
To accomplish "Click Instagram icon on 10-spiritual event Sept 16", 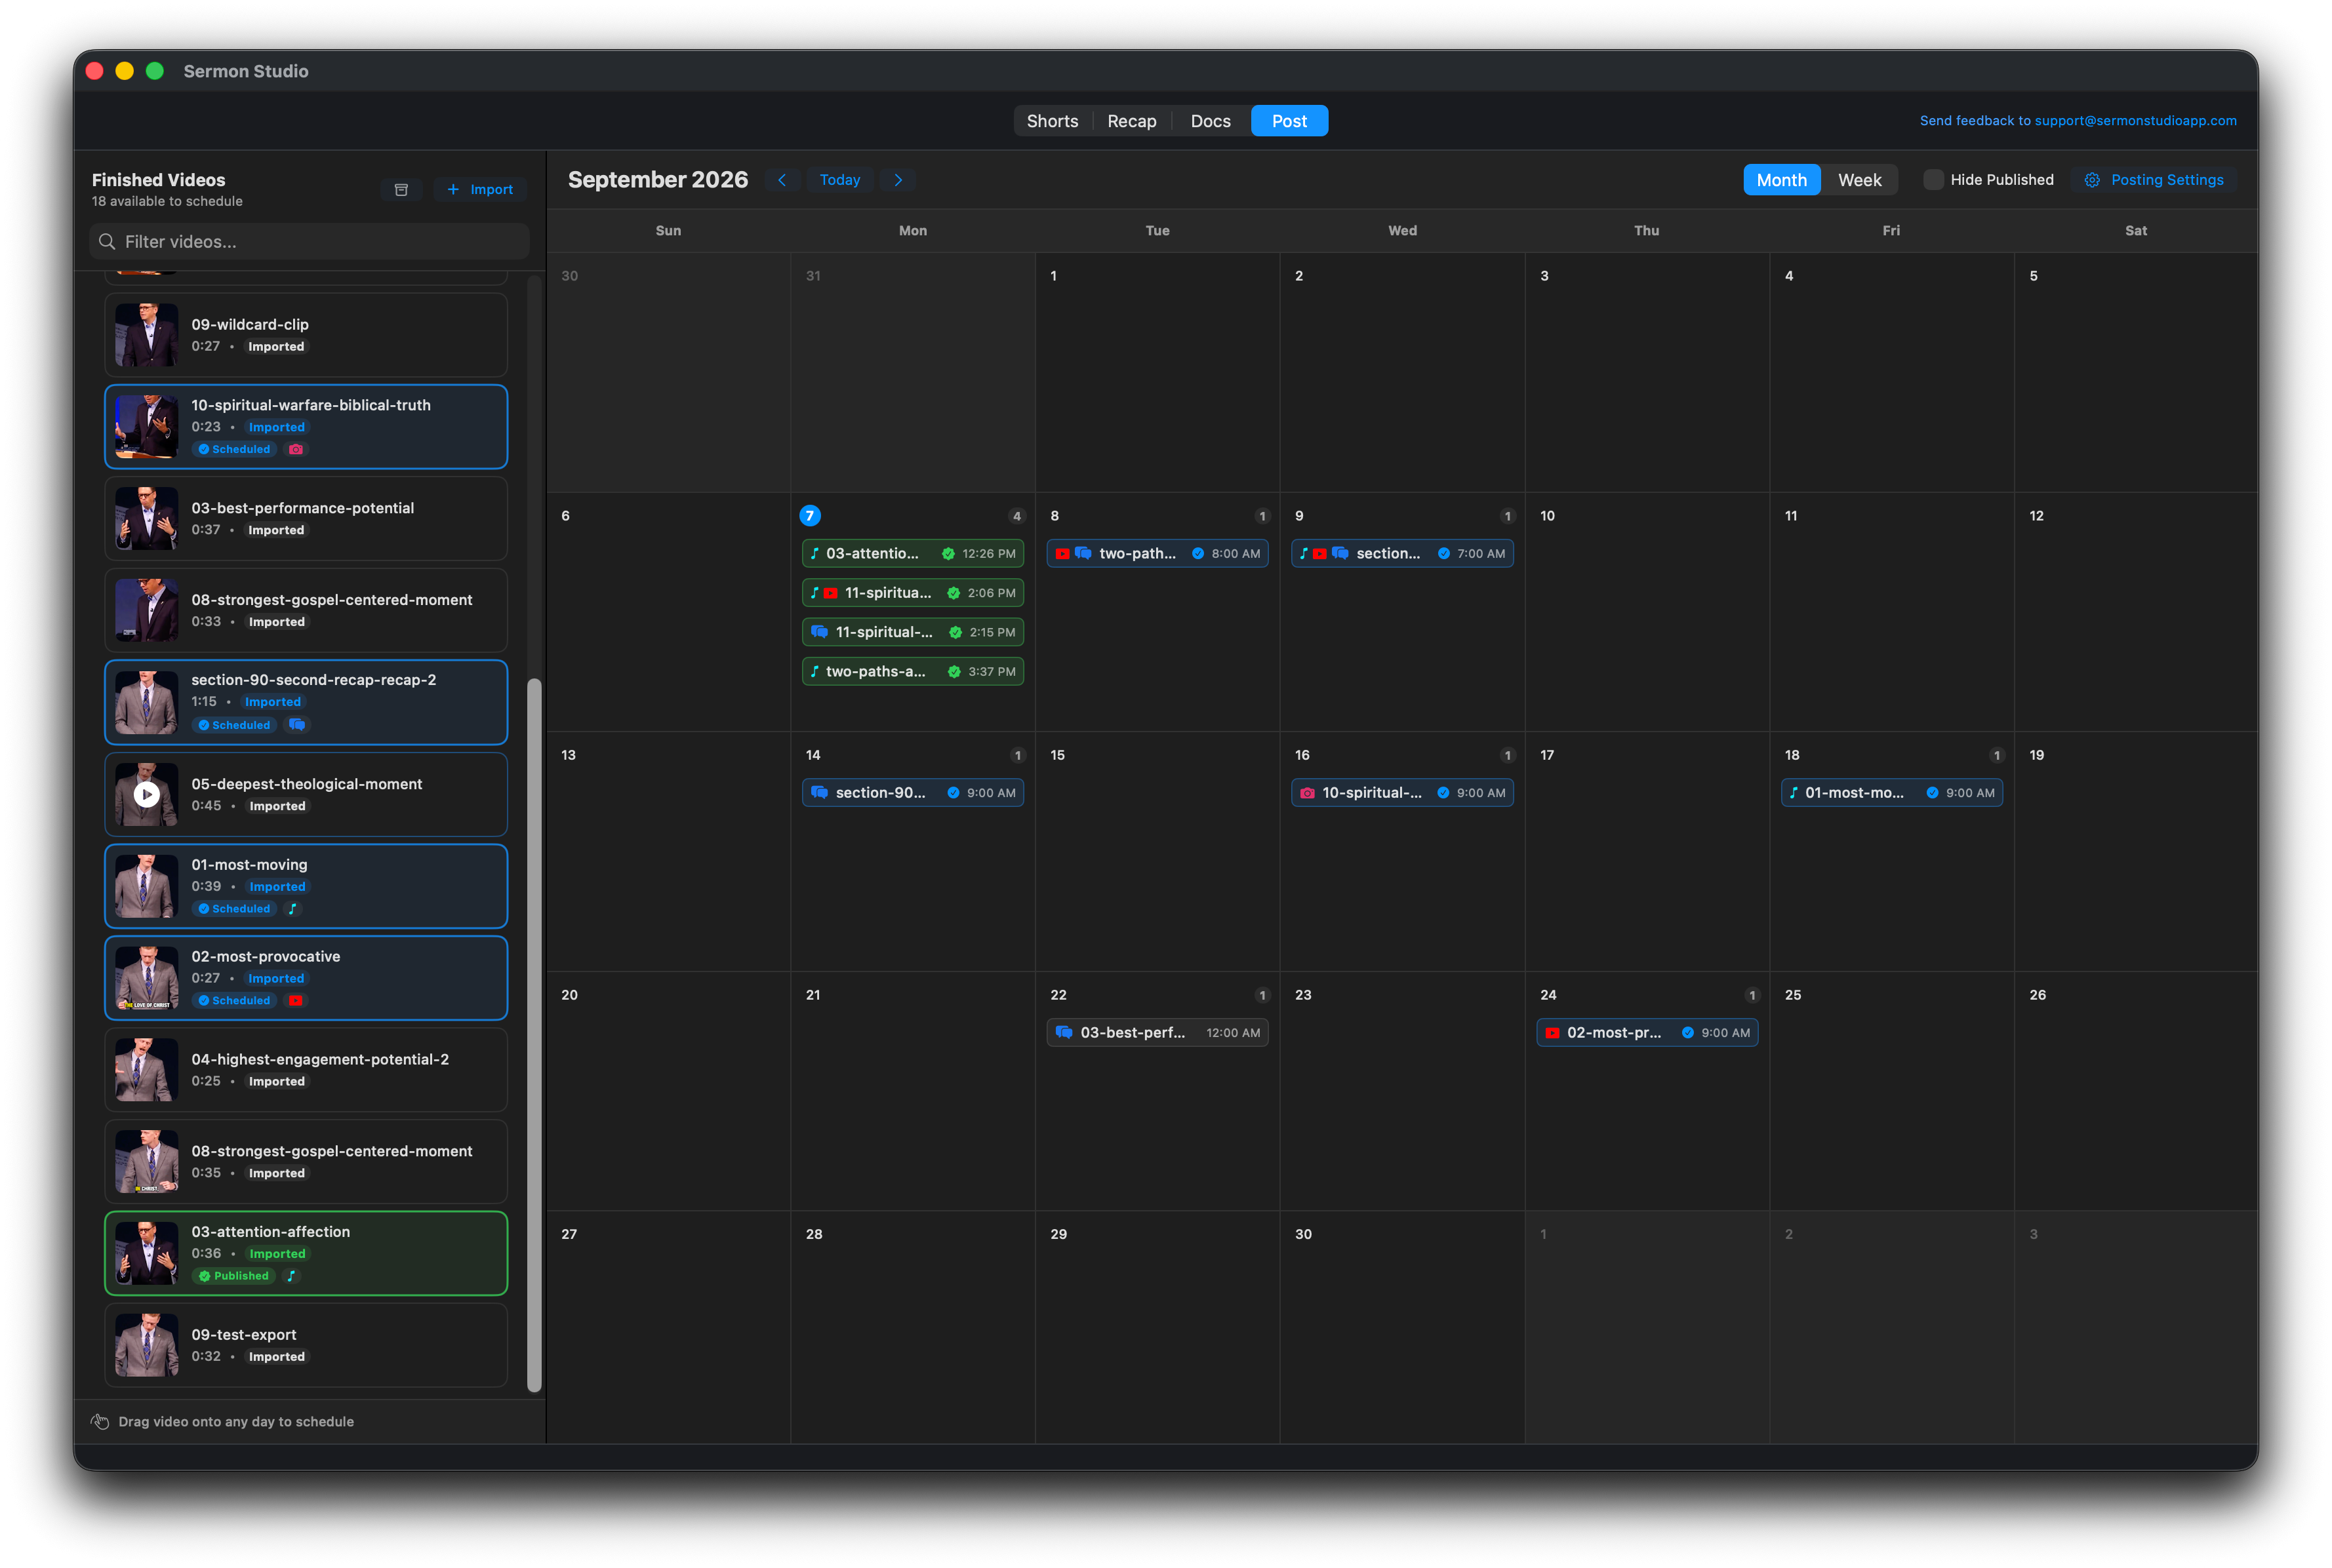I will [1308, 793].
